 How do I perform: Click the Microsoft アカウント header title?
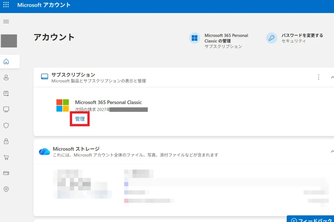pos(44,5)
